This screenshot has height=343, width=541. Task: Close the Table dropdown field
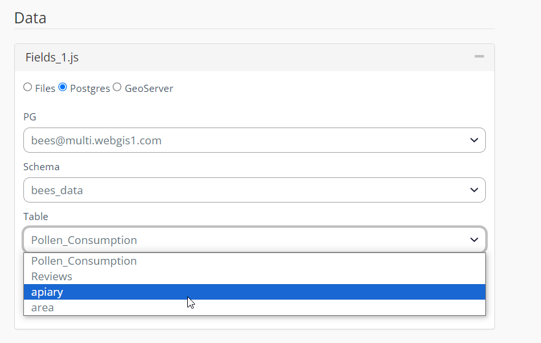coord(254,240)
